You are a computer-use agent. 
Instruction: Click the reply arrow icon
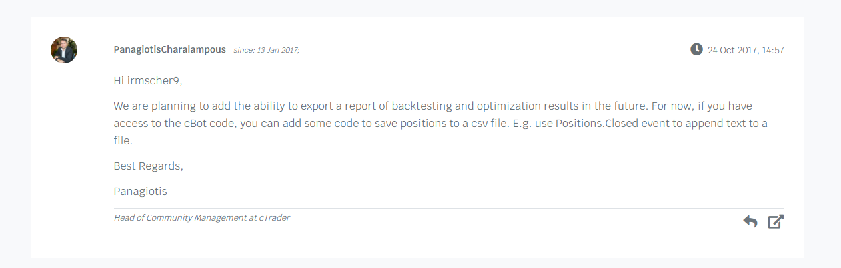pyautogui.click(x=750, y=222)
